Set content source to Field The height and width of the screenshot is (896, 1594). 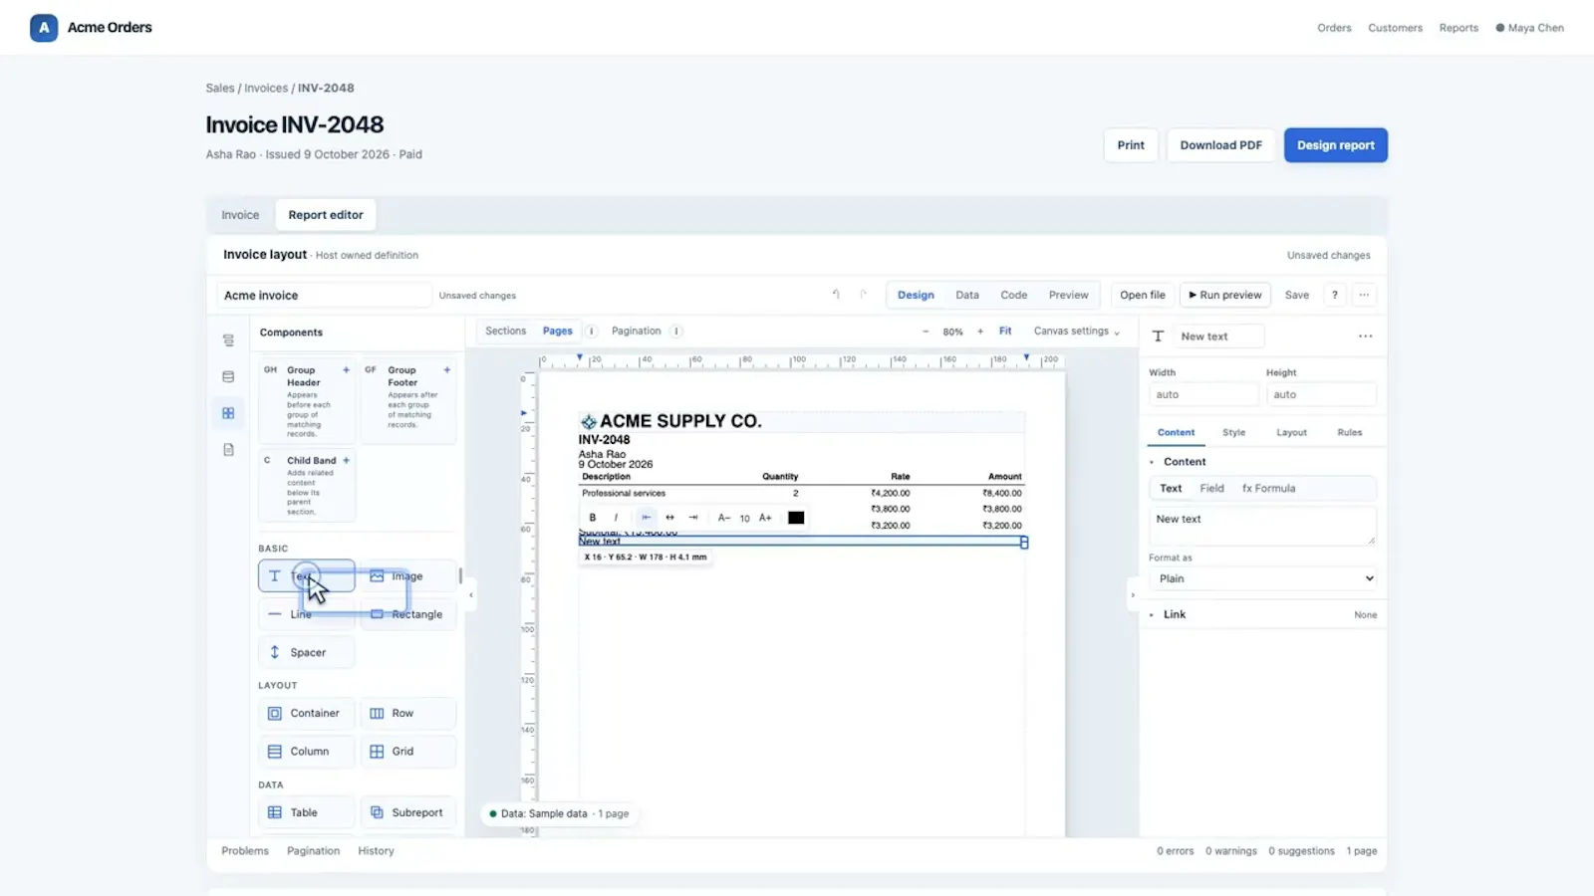pyautogui.click(x=1211, y=489)
